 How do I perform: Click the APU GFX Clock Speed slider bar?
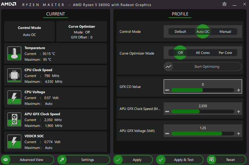coord(203,111)
